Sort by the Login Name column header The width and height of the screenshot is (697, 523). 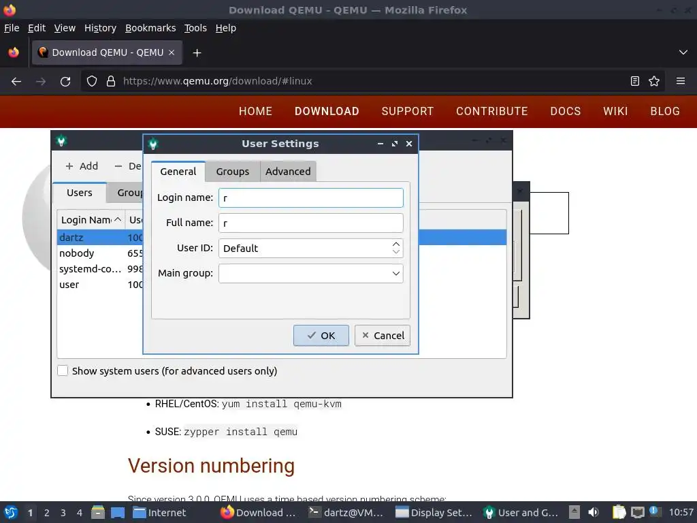(91, 220)
